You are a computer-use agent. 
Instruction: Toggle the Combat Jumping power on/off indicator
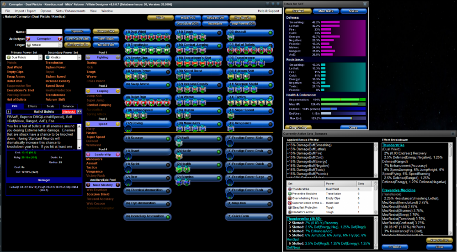[219, 46]
